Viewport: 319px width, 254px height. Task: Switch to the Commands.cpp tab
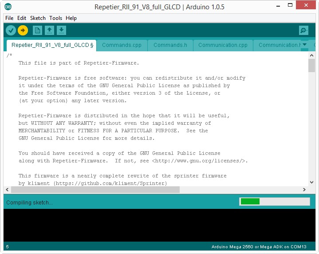[x=122, y=45]
